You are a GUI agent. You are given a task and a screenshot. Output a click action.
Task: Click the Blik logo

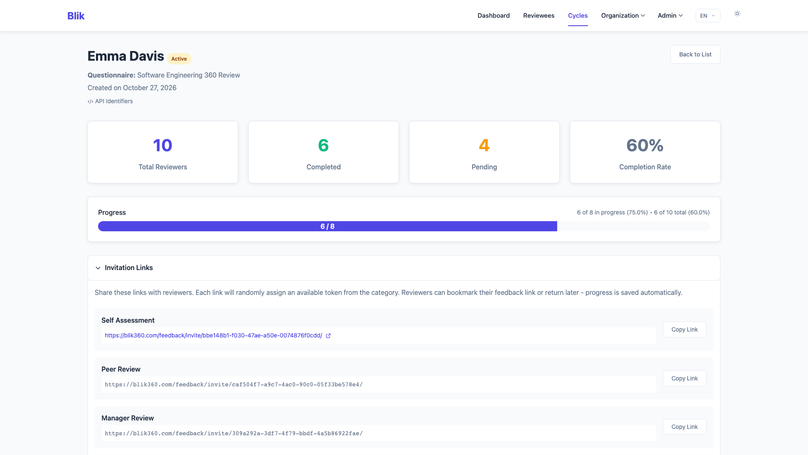coord(76,16)
